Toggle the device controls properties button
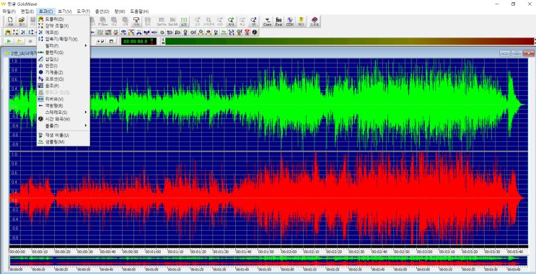 [101, 41]
